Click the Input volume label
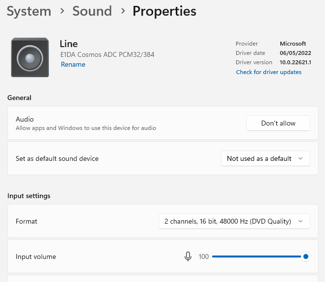This screenshot has height=282, width=325. (36, 256)
